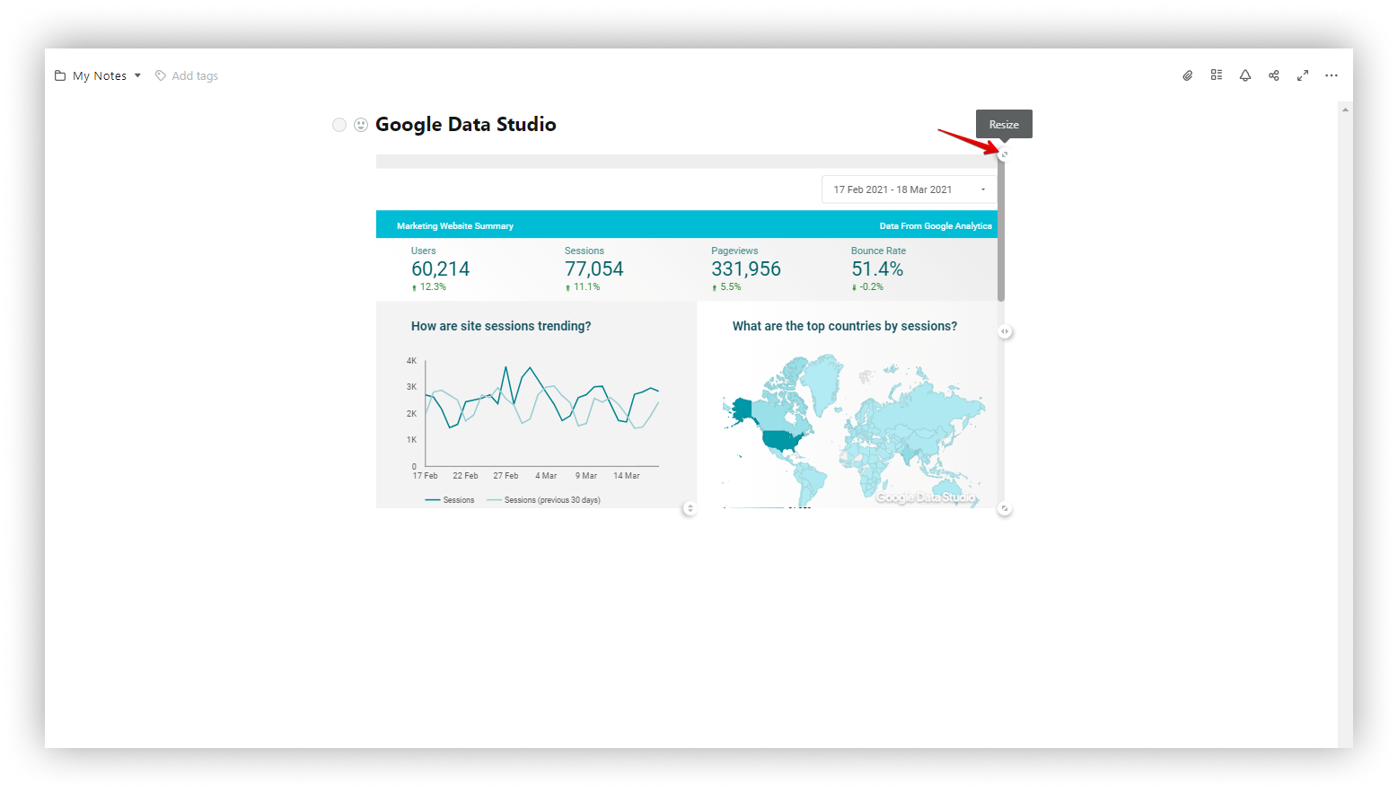Expand note to full screen
1398x792 pixels.
[x=1302, y=75]
